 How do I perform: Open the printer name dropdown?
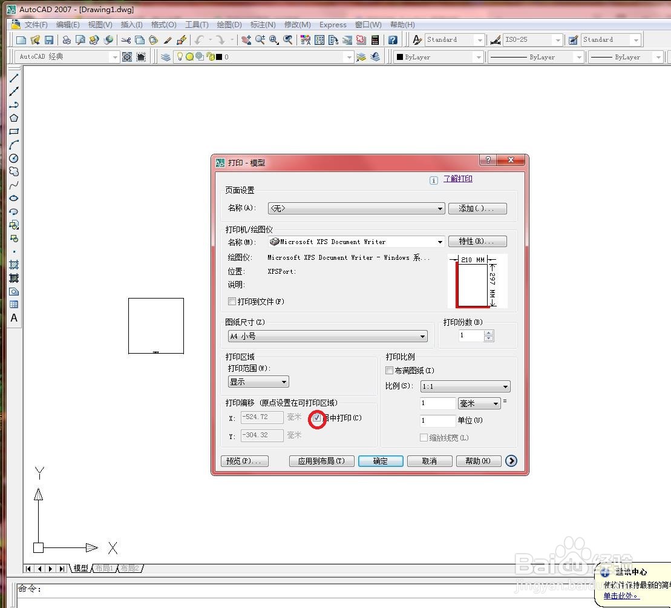point(356,242)
